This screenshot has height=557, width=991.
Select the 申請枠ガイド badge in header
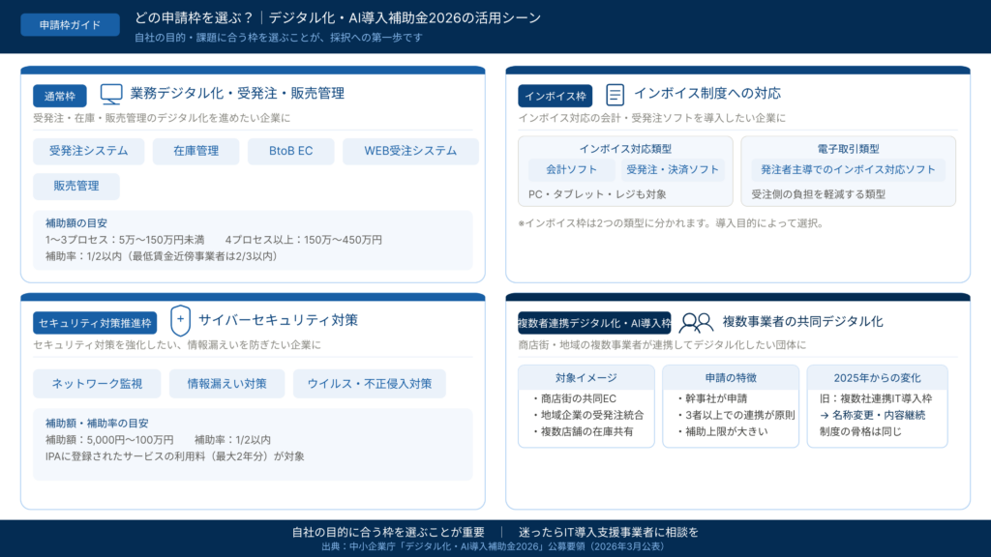[x=70, y=25]
